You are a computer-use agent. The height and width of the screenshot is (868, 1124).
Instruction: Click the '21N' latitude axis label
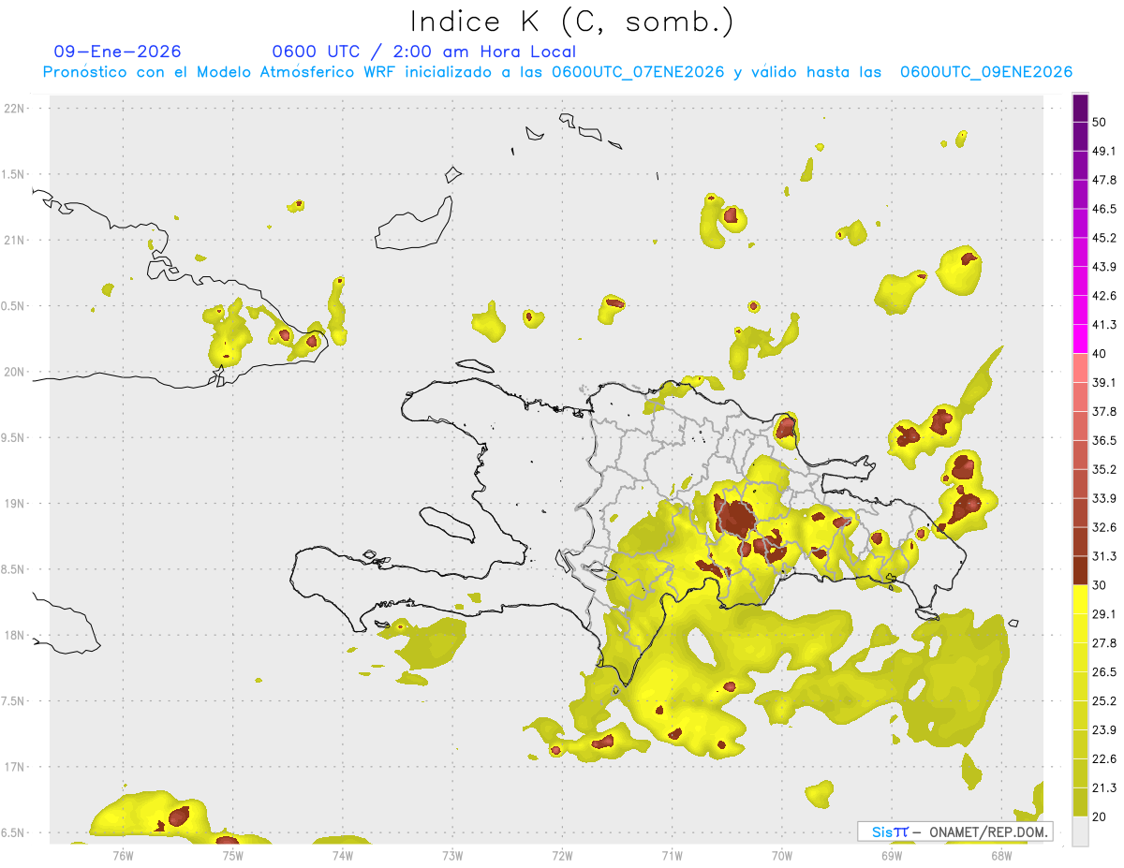(x=15, y=241)
